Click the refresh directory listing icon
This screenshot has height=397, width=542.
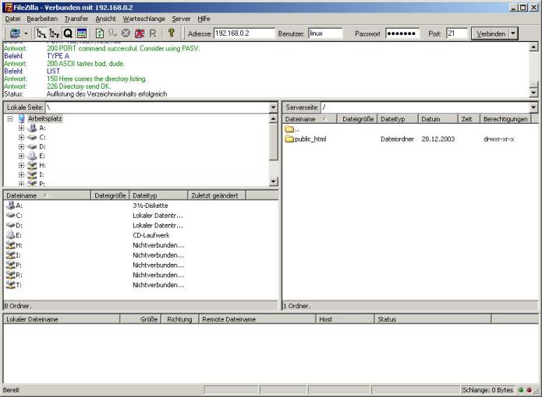[x=100, y=33]
